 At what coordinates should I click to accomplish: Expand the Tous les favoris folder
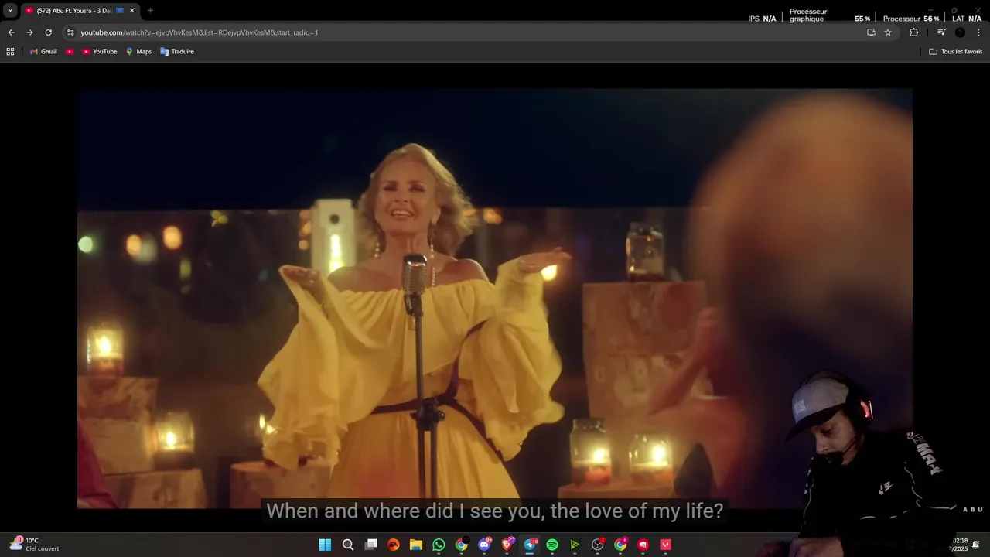tap(956, 52)
